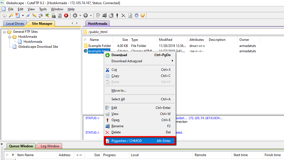This screenshot has height=160, width=284.
Task: Select Rename in the context menu
Action: click(x=139, y=126)
